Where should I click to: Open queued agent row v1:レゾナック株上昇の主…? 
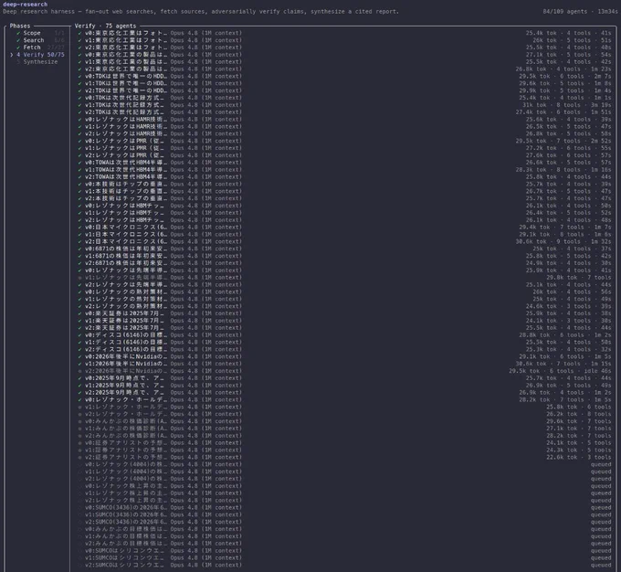point(344,493)
